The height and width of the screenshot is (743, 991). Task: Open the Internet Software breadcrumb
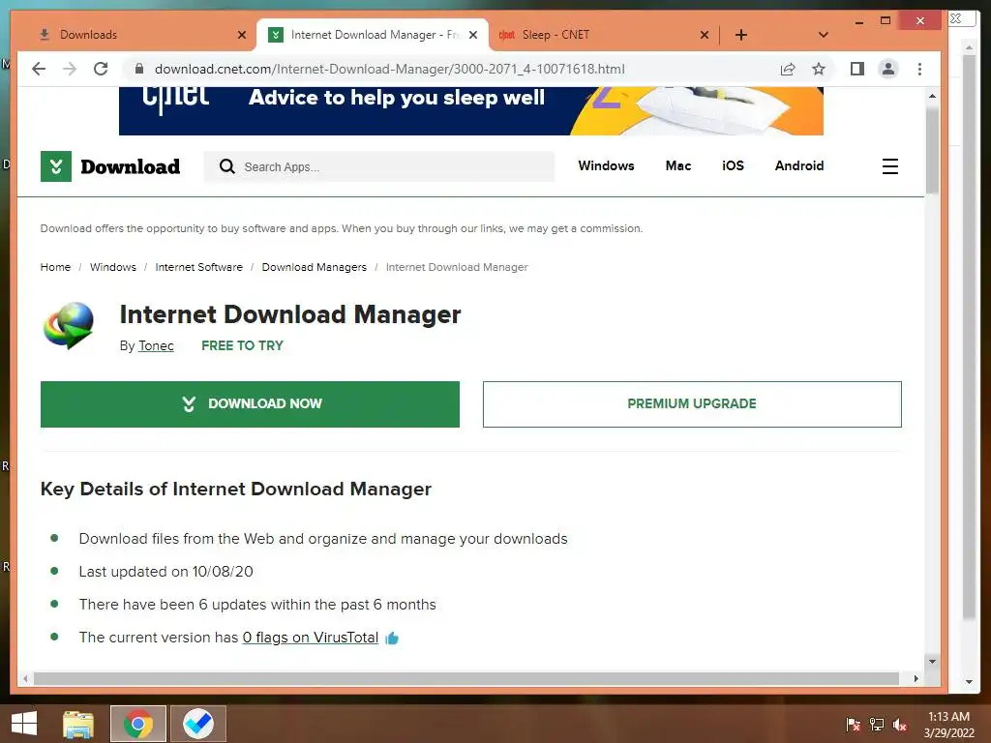pos(199,267)
